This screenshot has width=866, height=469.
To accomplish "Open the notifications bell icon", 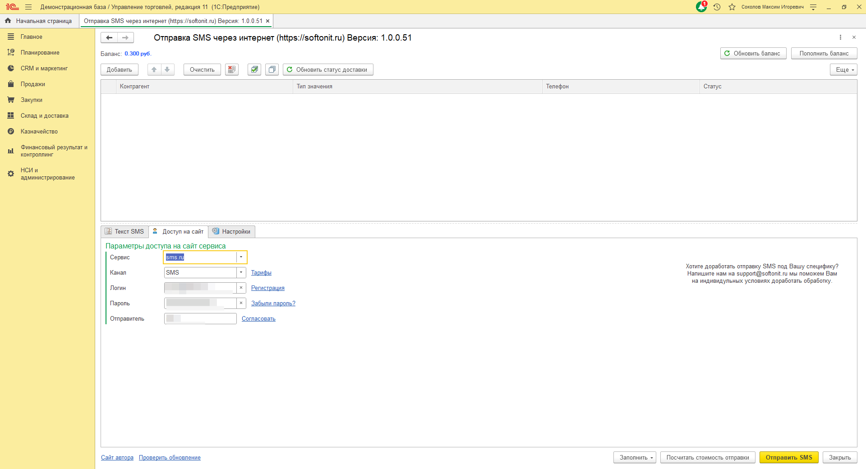I will (701, 7).
